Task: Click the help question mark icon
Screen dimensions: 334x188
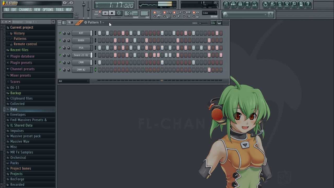Action: [x=308, y=4]
